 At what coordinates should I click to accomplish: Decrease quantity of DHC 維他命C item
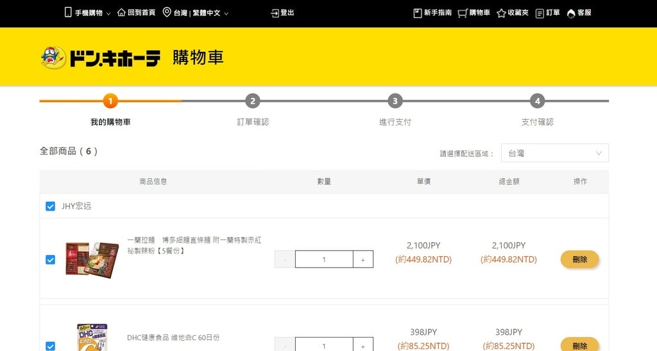pyautogui.click(x=285, y=345)
